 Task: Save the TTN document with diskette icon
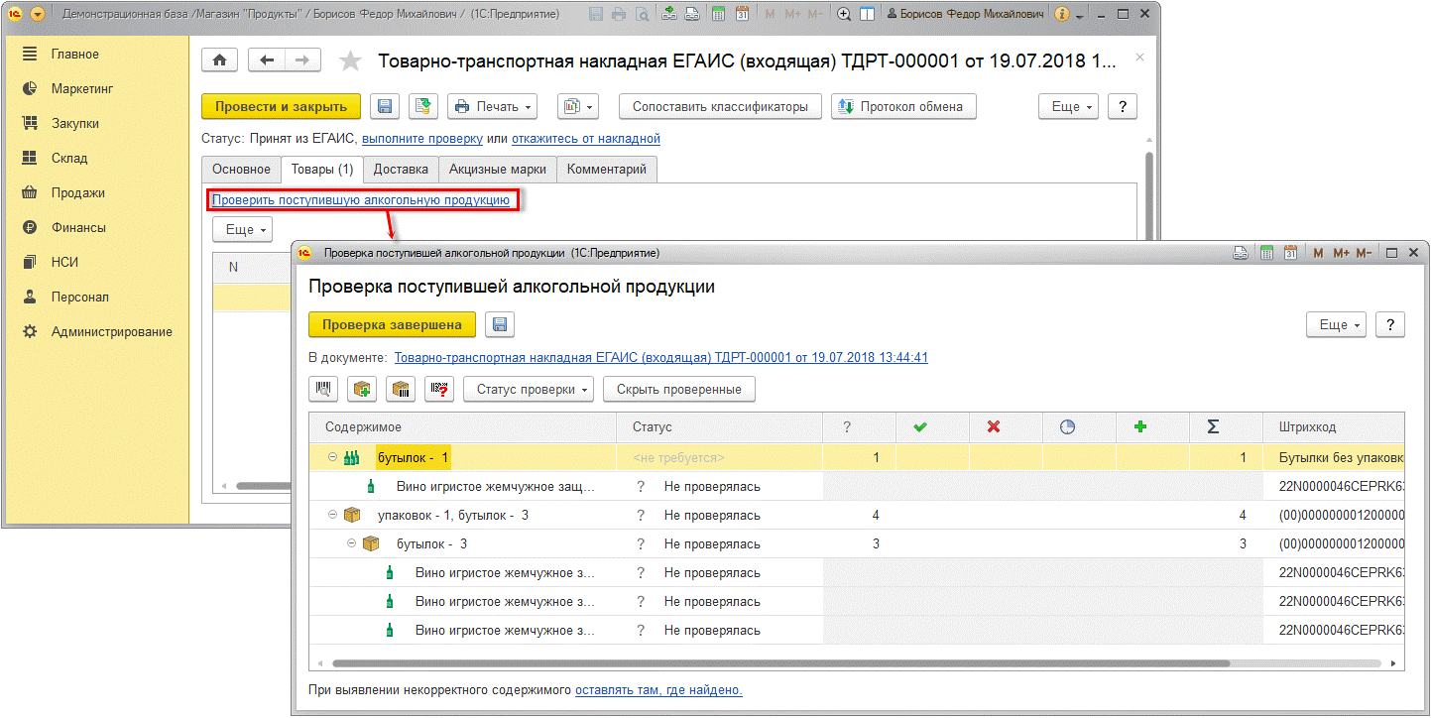(x=385, y=106)
